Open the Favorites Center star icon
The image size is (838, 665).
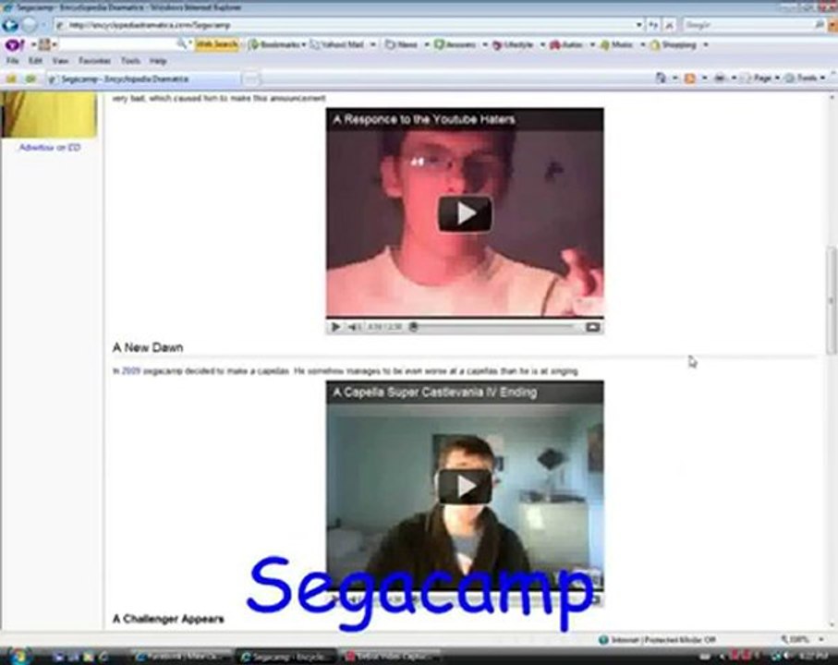(x=11, y=79)
